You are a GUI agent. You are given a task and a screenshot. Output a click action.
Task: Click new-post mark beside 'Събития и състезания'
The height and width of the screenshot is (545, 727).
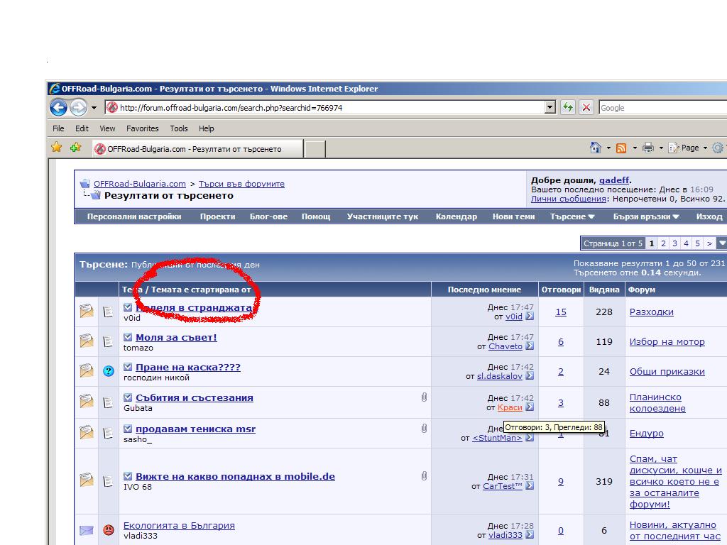tap(128, 398)
